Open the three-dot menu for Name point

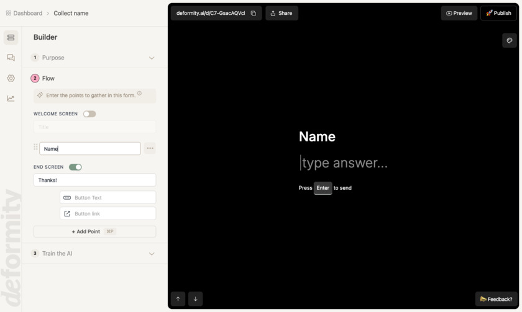point(150,148)
